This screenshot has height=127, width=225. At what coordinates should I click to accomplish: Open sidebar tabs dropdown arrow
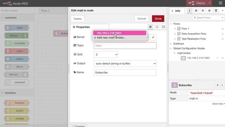click(223, 11)
